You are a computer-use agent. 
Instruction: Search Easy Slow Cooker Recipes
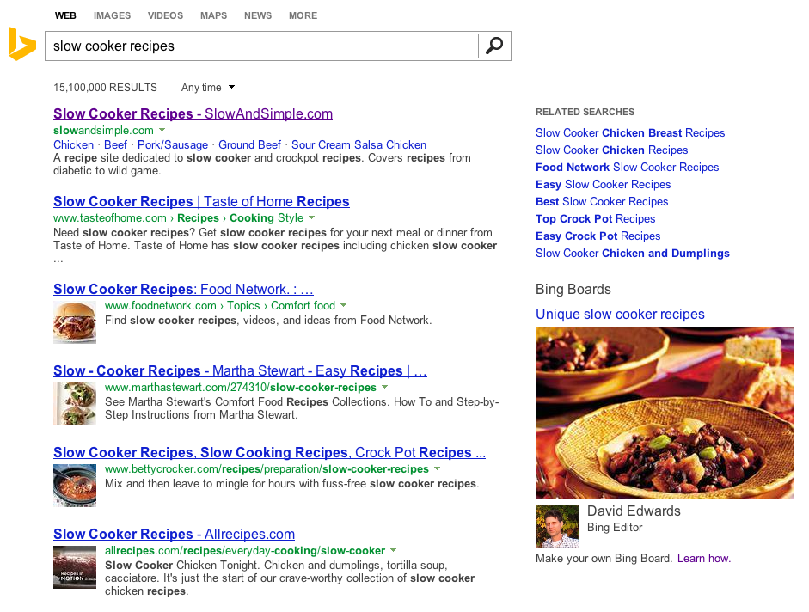click(x=604, y=184)
